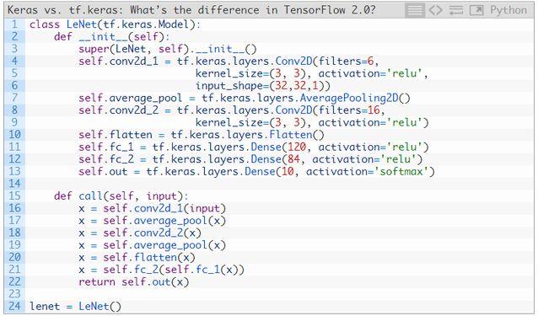Click line number 4 in the gutter
The width and height of the screenshot is (538, 316).
tap(14, 61)
